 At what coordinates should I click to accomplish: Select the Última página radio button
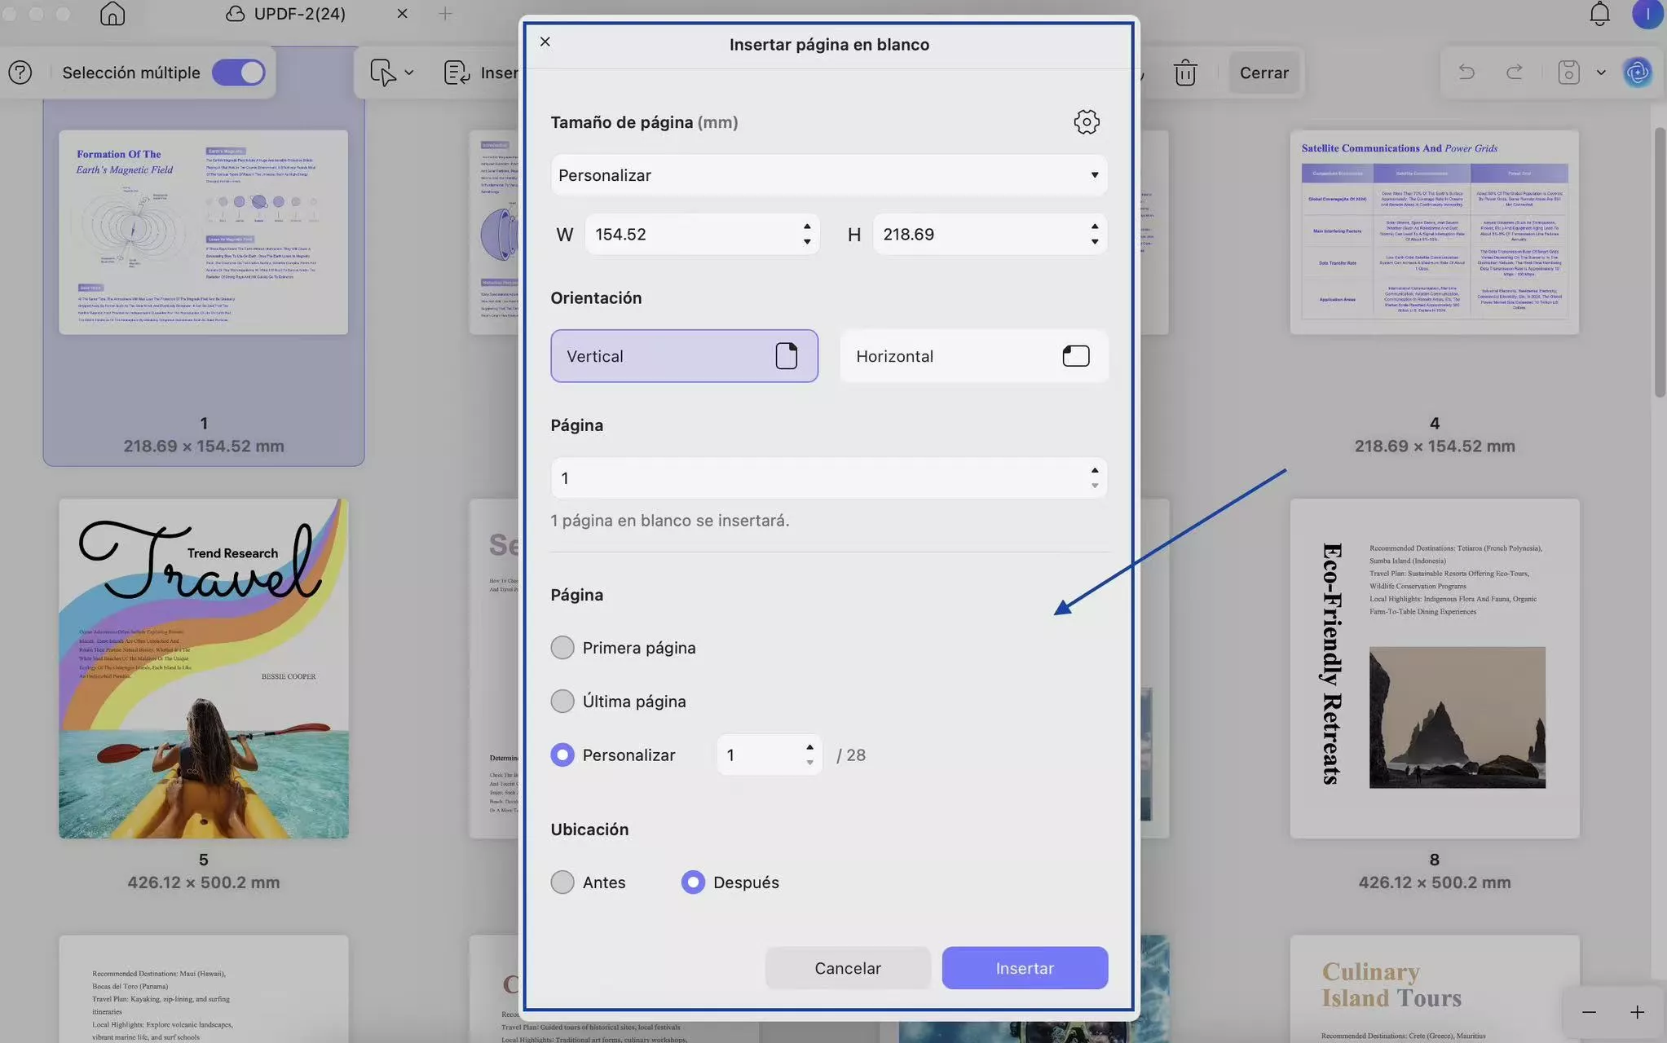pos(562,702)
